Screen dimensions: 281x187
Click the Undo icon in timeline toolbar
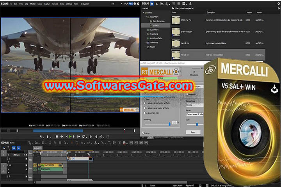[82, 143]
